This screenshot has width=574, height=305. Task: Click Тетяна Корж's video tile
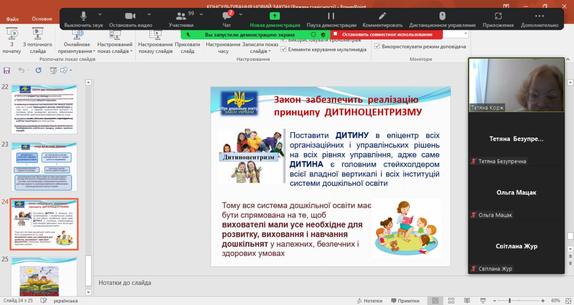(516, 85)
